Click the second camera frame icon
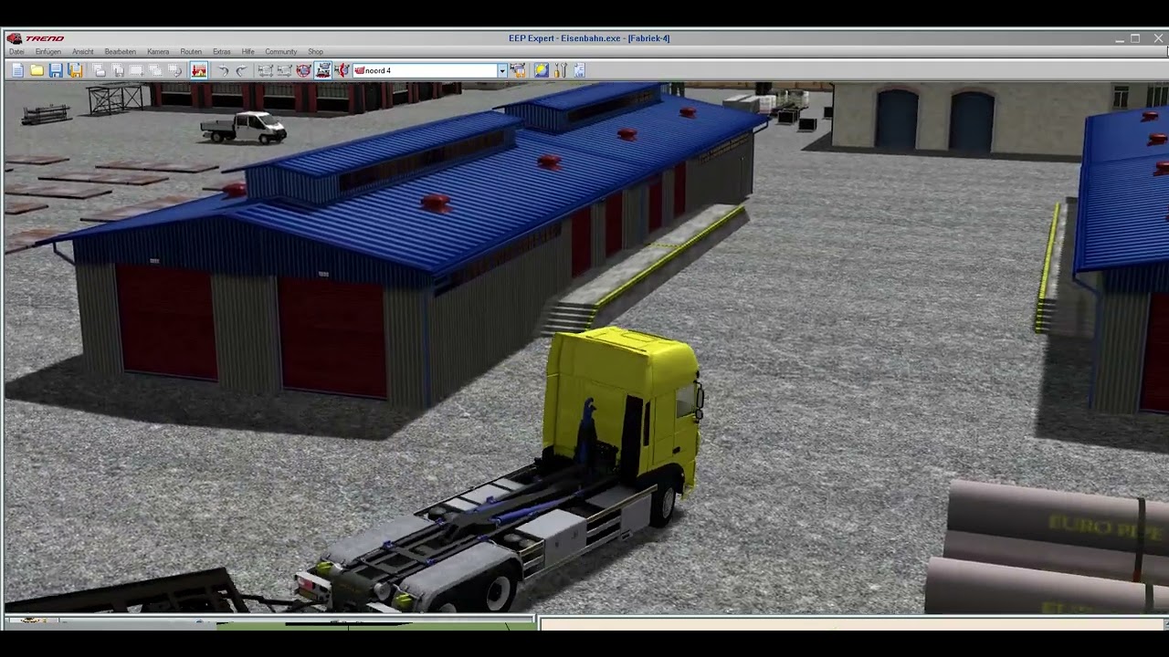Screen dimensions: 1169x657 pos(284,70)
